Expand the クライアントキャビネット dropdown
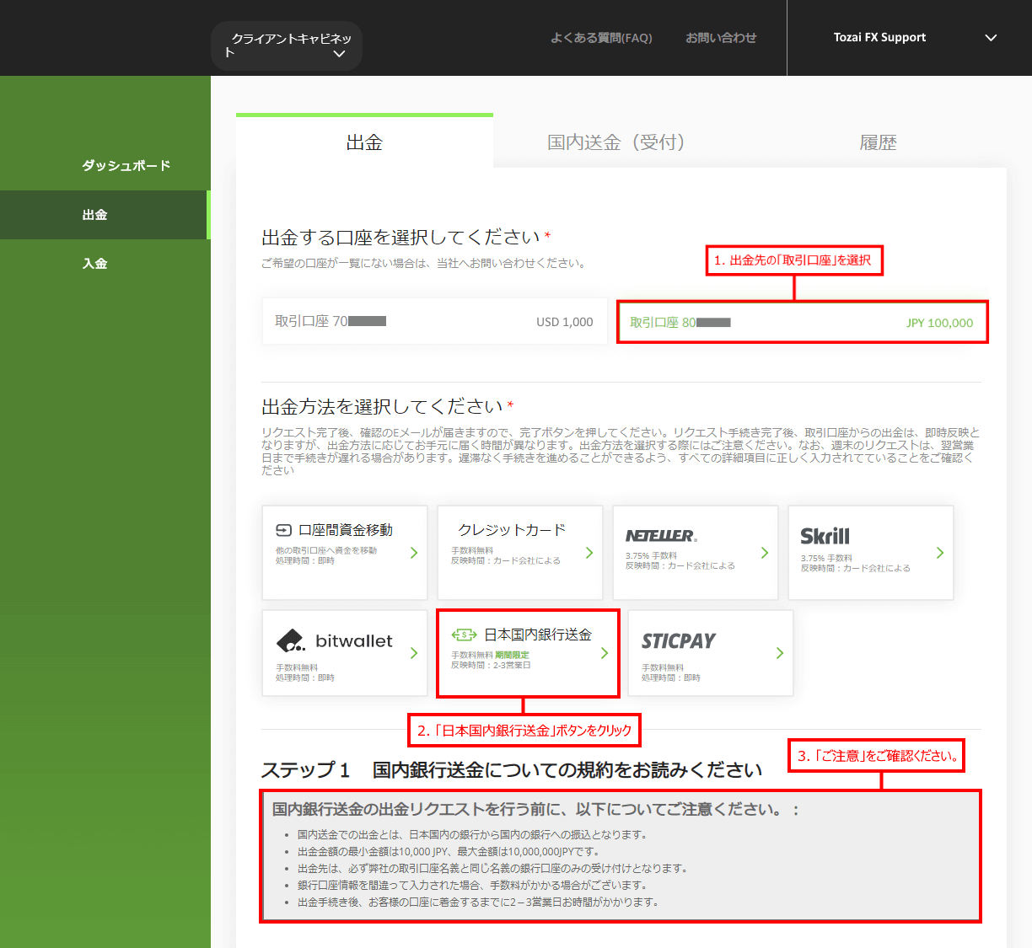The height and width of the screenshot is (948, 1032). click(286, 45)
